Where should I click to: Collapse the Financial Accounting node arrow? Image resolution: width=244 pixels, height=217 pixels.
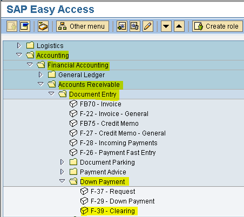click(30, 64)
